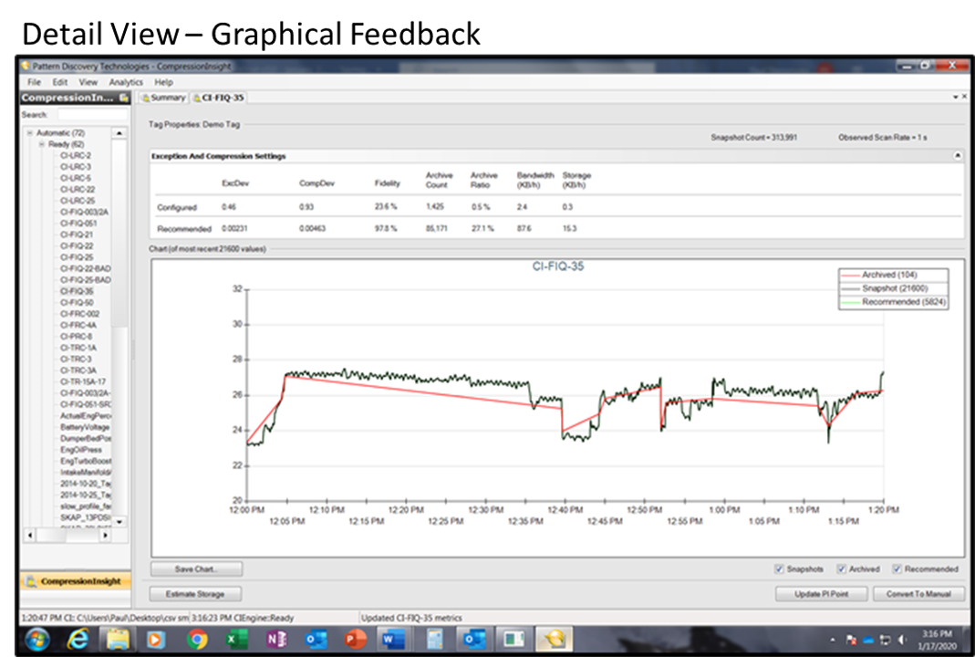
Task: Click the tree scrollbar down arrow
Action: click(x=119, y=521)
